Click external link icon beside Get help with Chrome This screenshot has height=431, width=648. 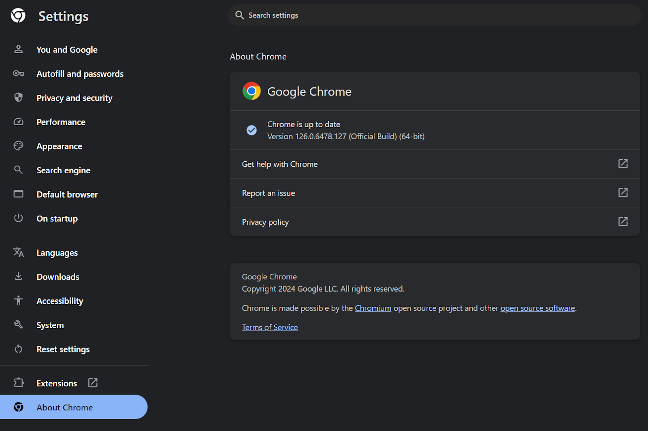(x=623, y=164)
